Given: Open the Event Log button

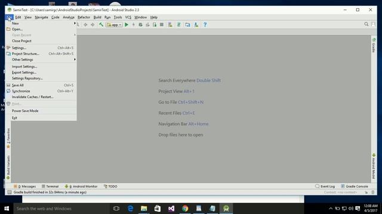Looking at the screenshot, I should coord(325,186).
